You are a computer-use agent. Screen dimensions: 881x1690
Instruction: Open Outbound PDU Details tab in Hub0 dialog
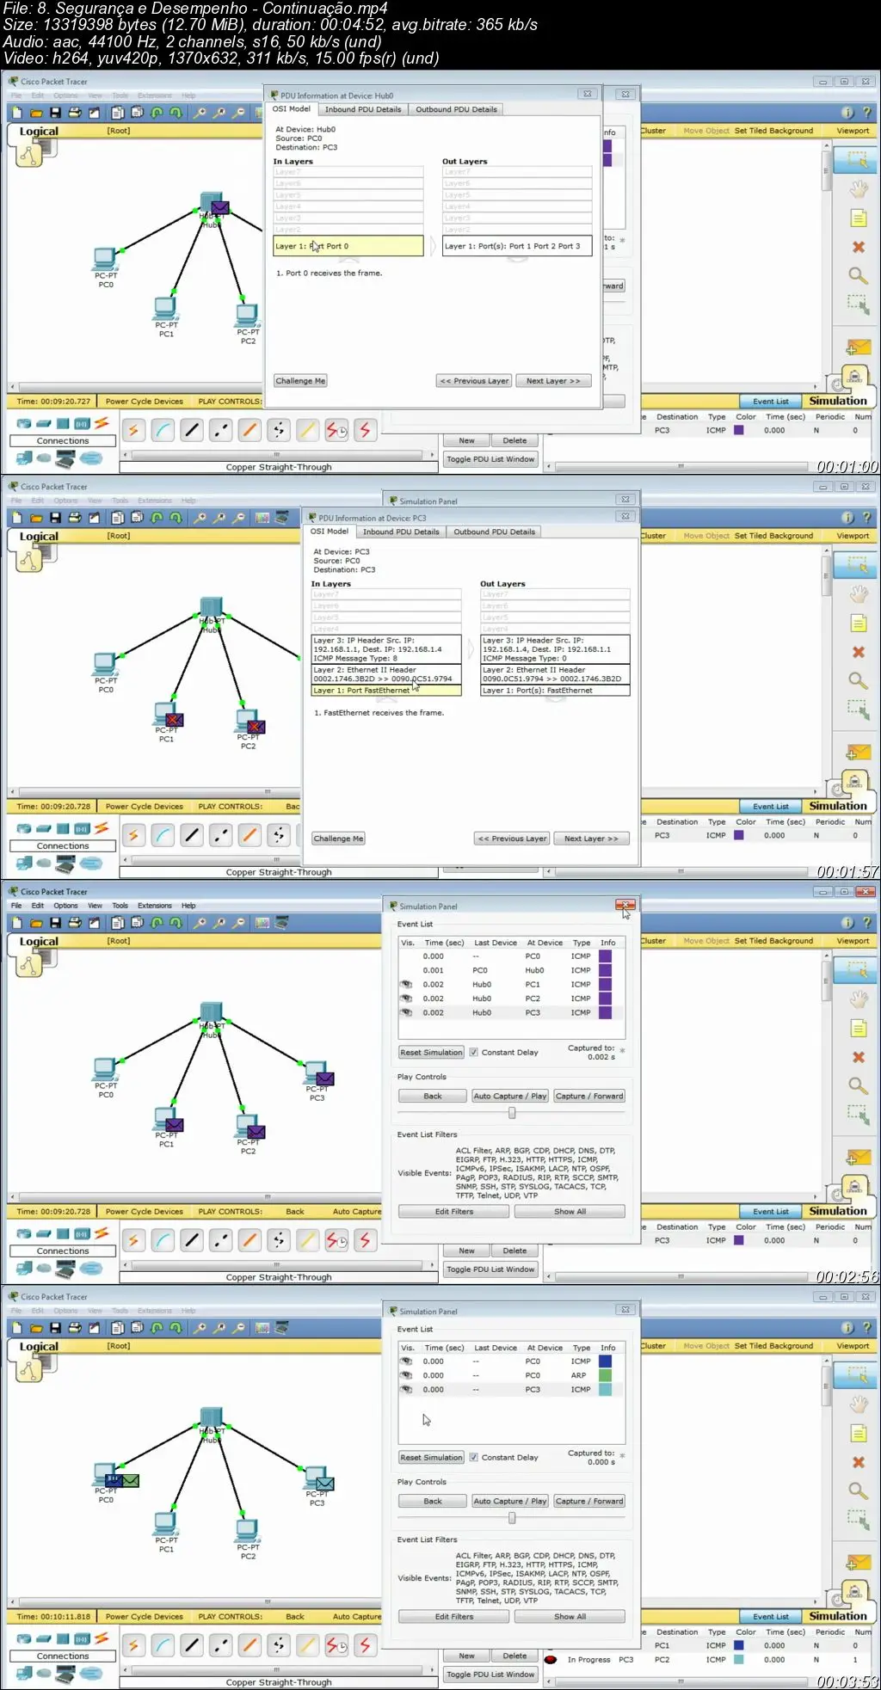(x=456, y=109)
